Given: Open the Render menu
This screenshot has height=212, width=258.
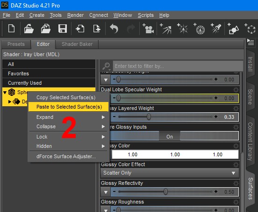Looking at the screenshot, I should click(75, 15).
